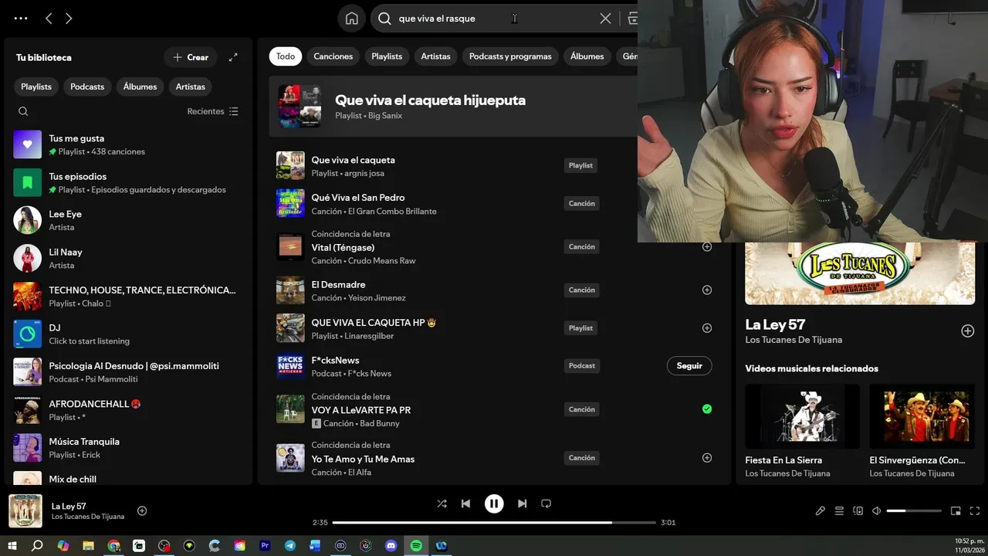Screen dimensions: 988x556
Task: Add 'Vital (Téngase)' to liked songs
Action: pos(706,247)
